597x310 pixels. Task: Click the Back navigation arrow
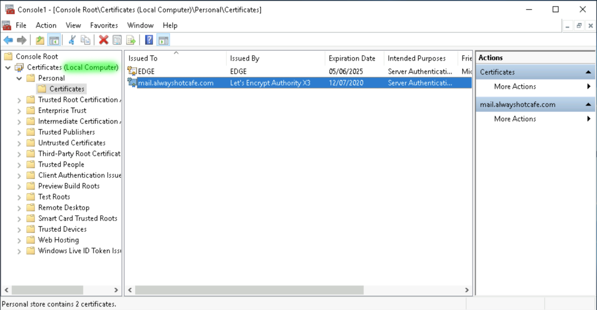point(8,40)
